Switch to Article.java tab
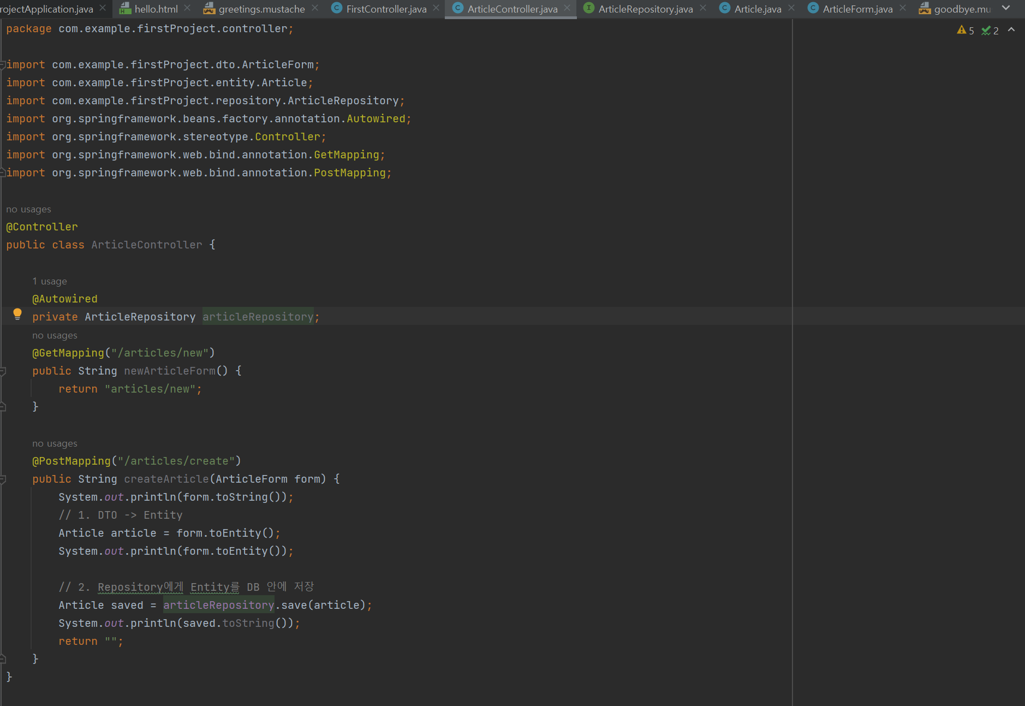 (x=758, y=9)
